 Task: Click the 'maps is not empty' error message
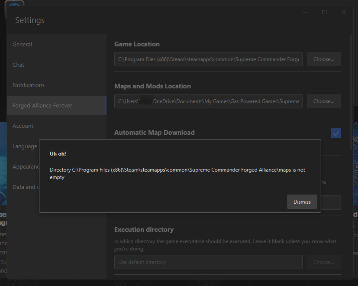[177, 173]
